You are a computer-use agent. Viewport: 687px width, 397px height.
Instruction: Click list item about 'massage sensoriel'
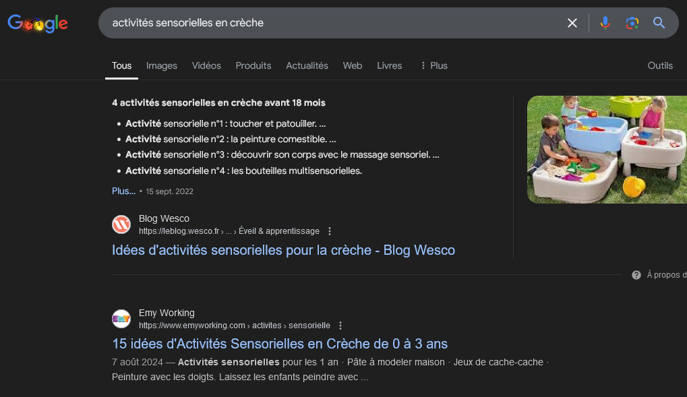(282, 154)
